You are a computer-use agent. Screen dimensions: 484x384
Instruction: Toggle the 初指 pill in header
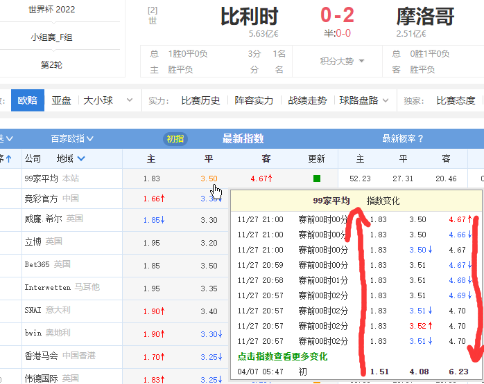pos(175,139)
